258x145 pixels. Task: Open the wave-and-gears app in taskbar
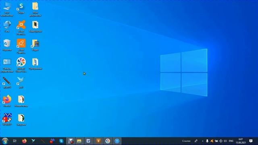[52, 141]
